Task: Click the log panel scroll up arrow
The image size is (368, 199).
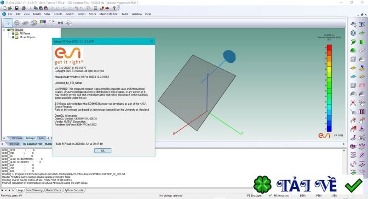Action: pos(344,151)
